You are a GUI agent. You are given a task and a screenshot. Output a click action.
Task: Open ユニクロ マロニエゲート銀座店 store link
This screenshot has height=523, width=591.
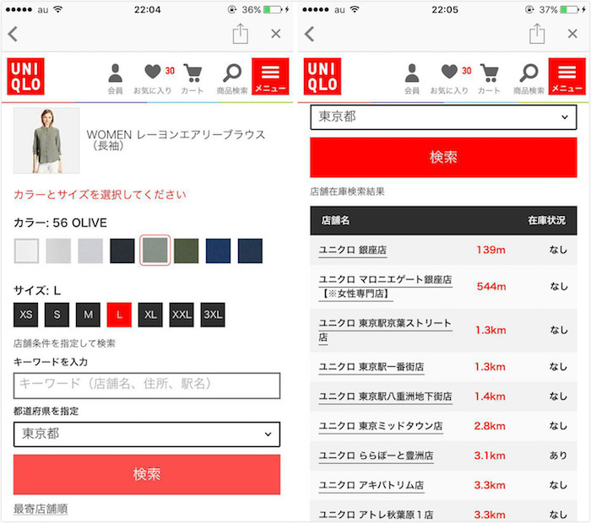pos(385,287)
